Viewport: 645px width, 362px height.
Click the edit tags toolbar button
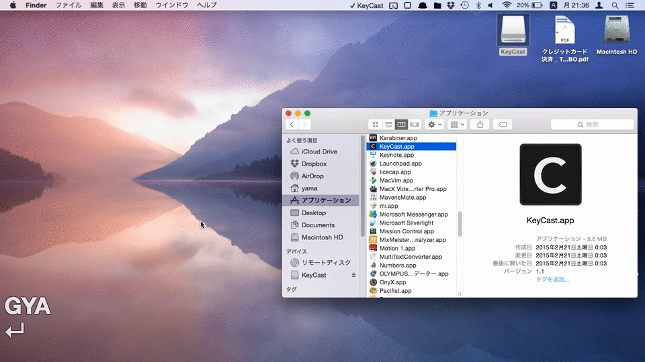coord(503,125)
